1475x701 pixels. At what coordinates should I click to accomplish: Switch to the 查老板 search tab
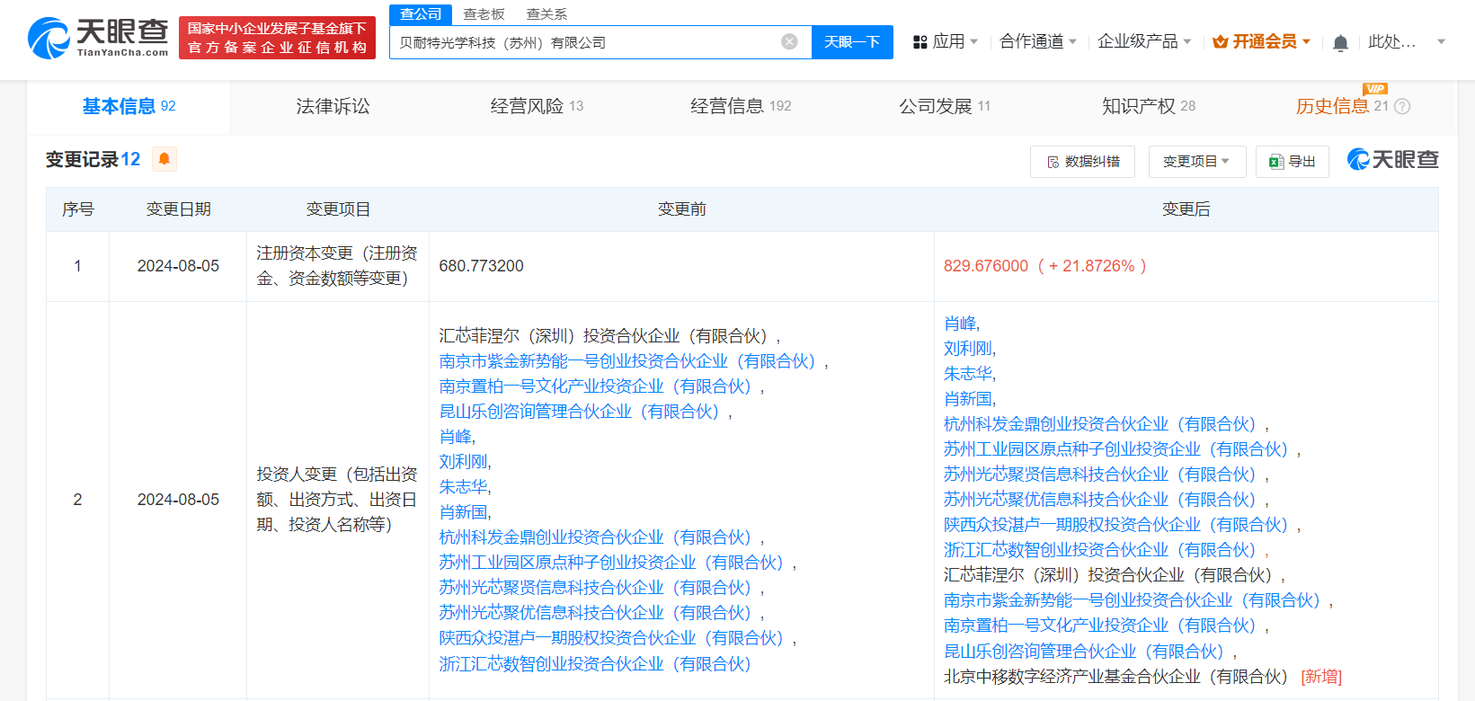coord(484,14)
